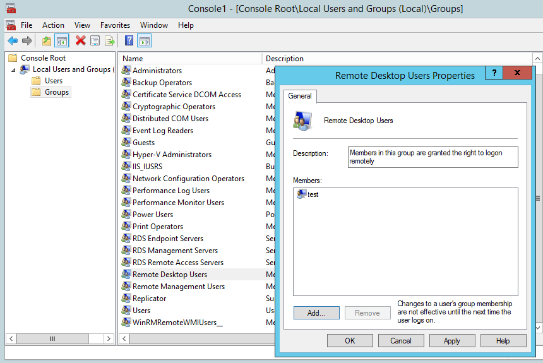Click the list pane vertical scroll up arrow
Image resolution: width=543 pixels, height=363 pixels.
[537, 58]
